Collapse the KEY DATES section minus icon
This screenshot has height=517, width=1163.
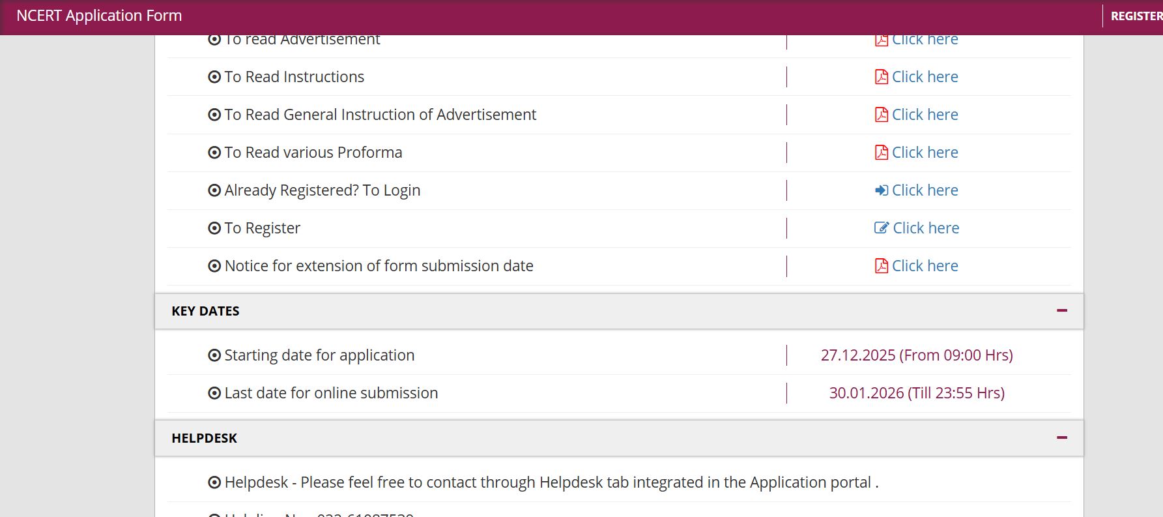click(x=1061, y=311)
